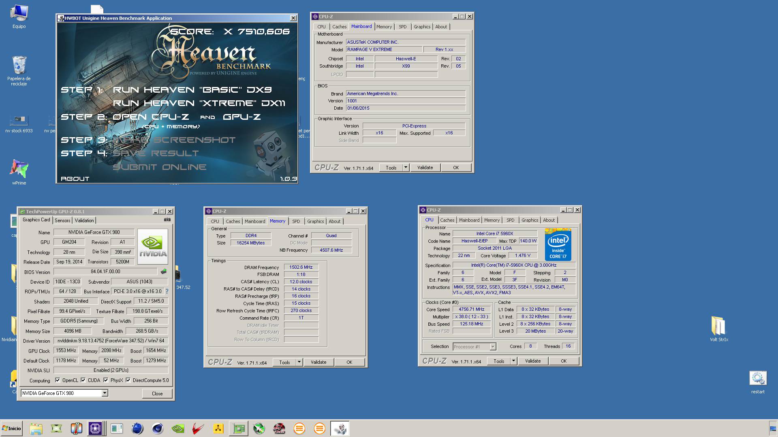Viewport: 778px width, 437px height.
Task: Click the green X taskbar icon
Action: 56,429
